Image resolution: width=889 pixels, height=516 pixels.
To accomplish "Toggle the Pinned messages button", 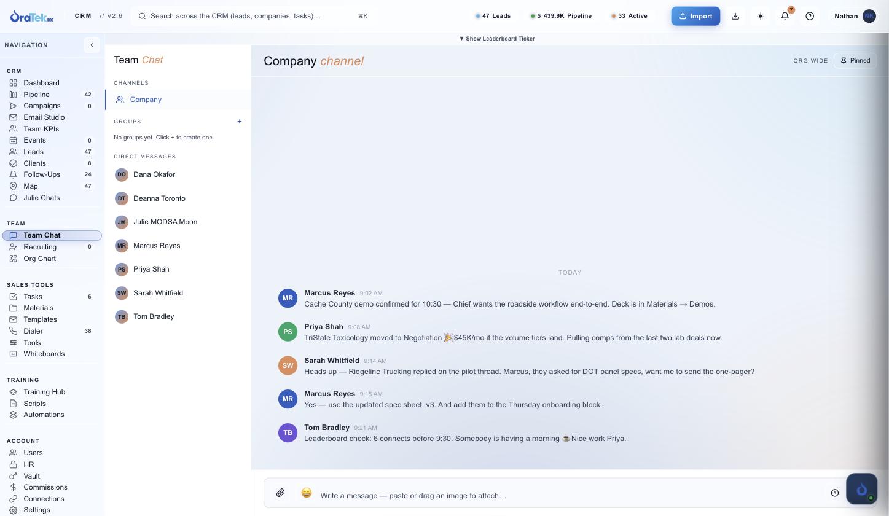I will (x=855, y=61).
